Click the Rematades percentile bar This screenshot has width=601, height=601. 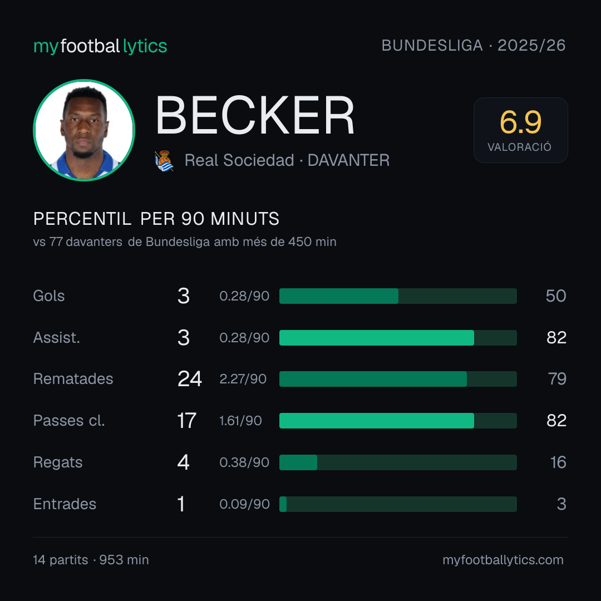click(x=398, y=379)
